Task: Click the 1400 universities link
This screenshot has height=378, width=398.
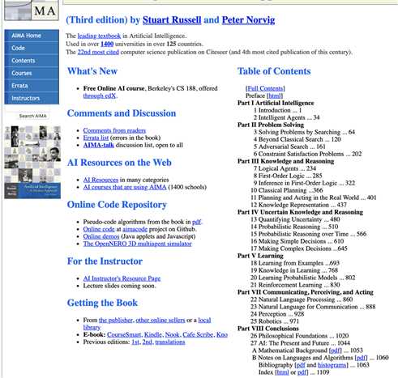Action: pos(107,44)
